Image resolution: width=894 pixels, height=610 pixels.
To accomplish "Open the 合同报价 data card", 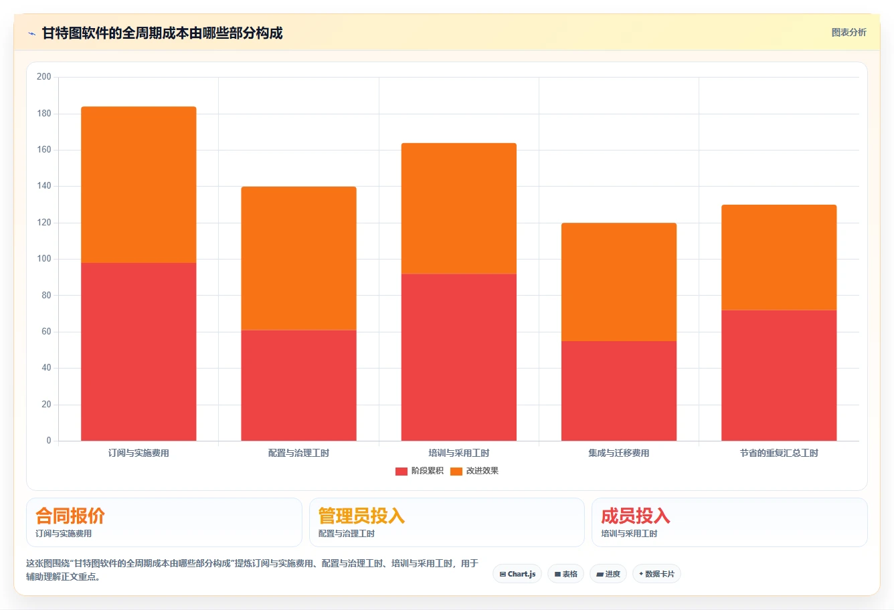I will pyautogui.click(x=164, y=522).
